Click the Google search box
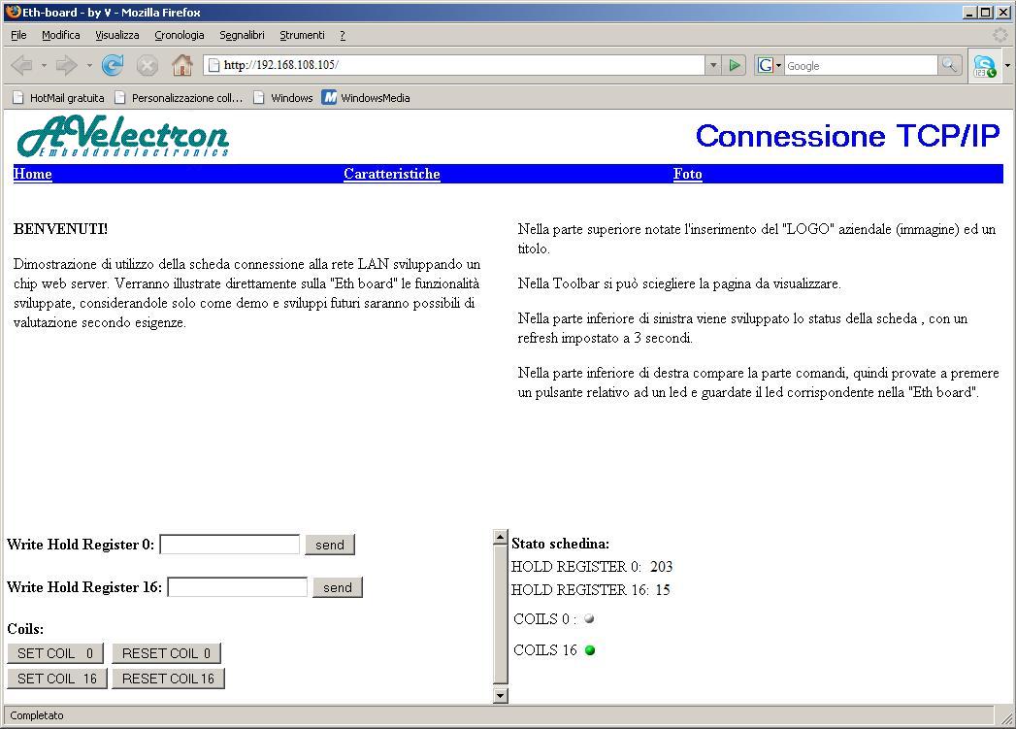The image size is (1016, 729). (x=861, y=65)
